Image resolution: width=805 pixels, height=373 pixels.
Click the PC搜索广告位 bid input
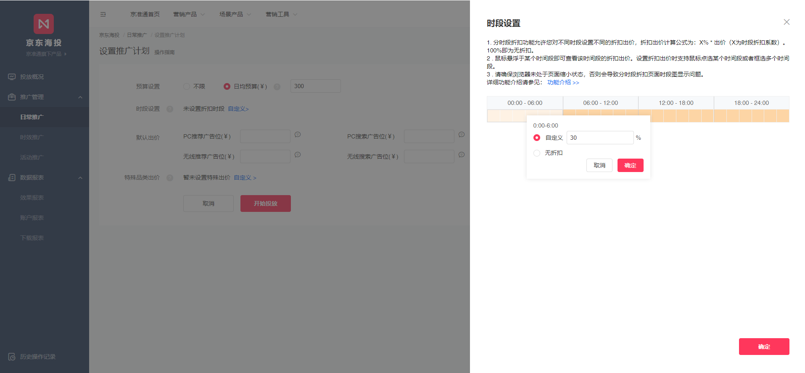pos(429,136)
